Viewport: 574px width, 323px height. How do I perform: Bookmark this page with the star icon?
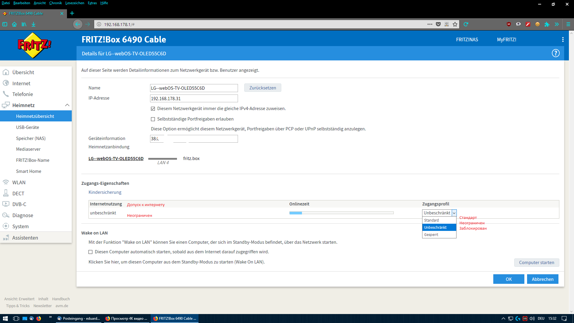coord(455,24)
